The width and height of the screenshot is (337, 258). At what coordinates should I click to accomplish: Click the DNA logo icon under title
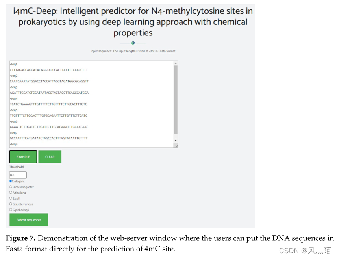133,43
